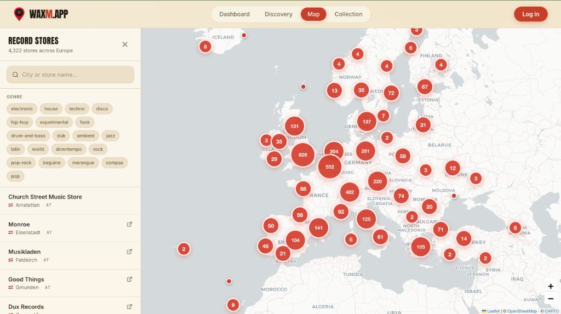Toggle the ambient genre filter

point(86,136)
